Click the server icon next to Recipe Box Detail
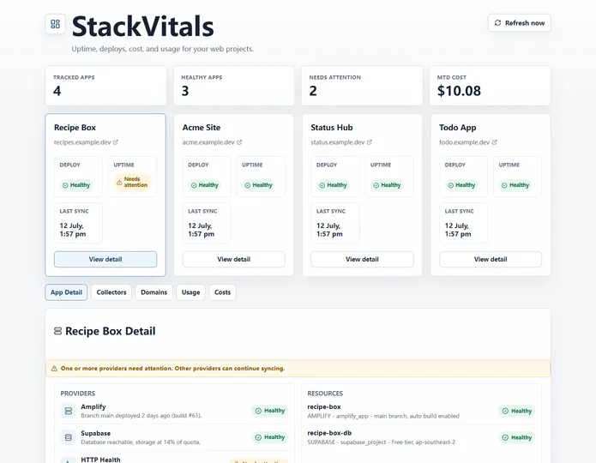Viewport: 596px width, 463px height. [x=57, y=331]
